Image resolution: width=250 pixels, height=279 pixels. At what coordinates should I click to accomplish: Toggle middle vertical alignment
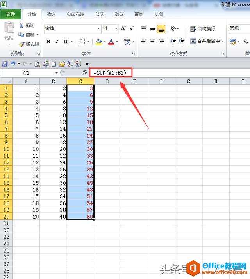pos(152,29)
